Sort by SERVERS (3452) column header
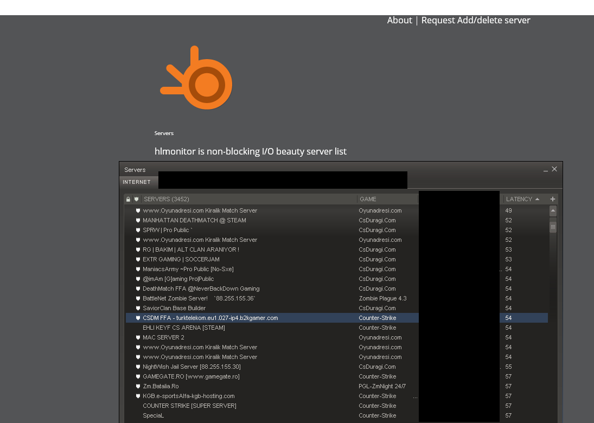 coord(167,199)
